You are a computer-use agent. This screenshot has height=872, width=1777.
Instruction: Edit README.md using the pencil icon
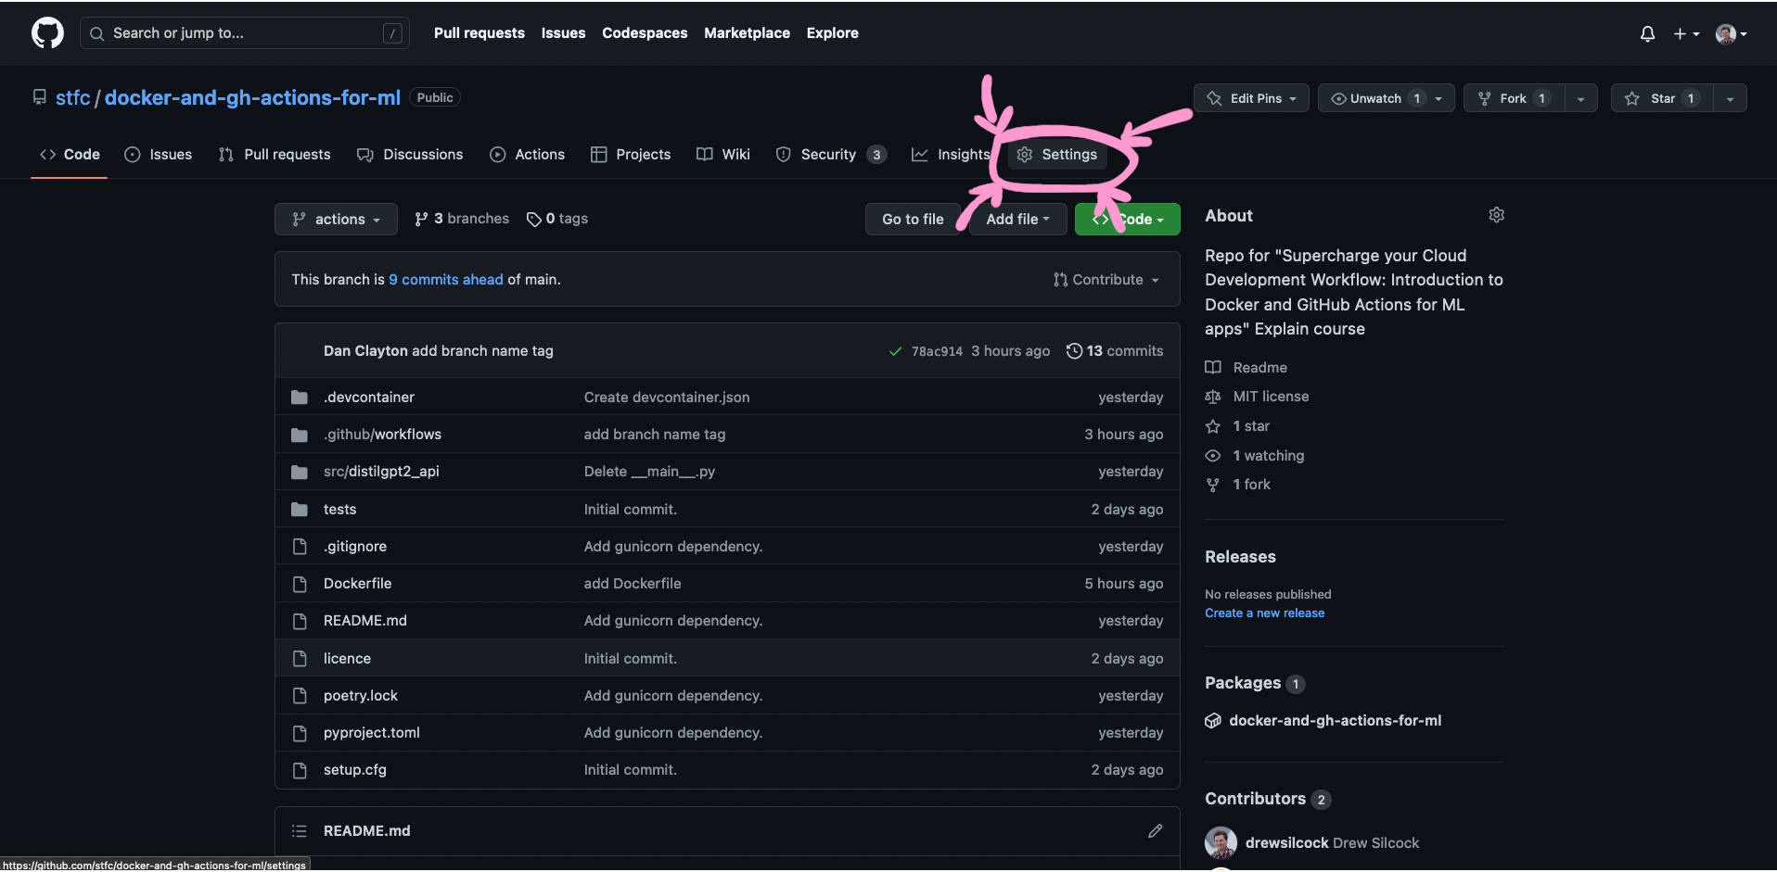point(1155,830)
